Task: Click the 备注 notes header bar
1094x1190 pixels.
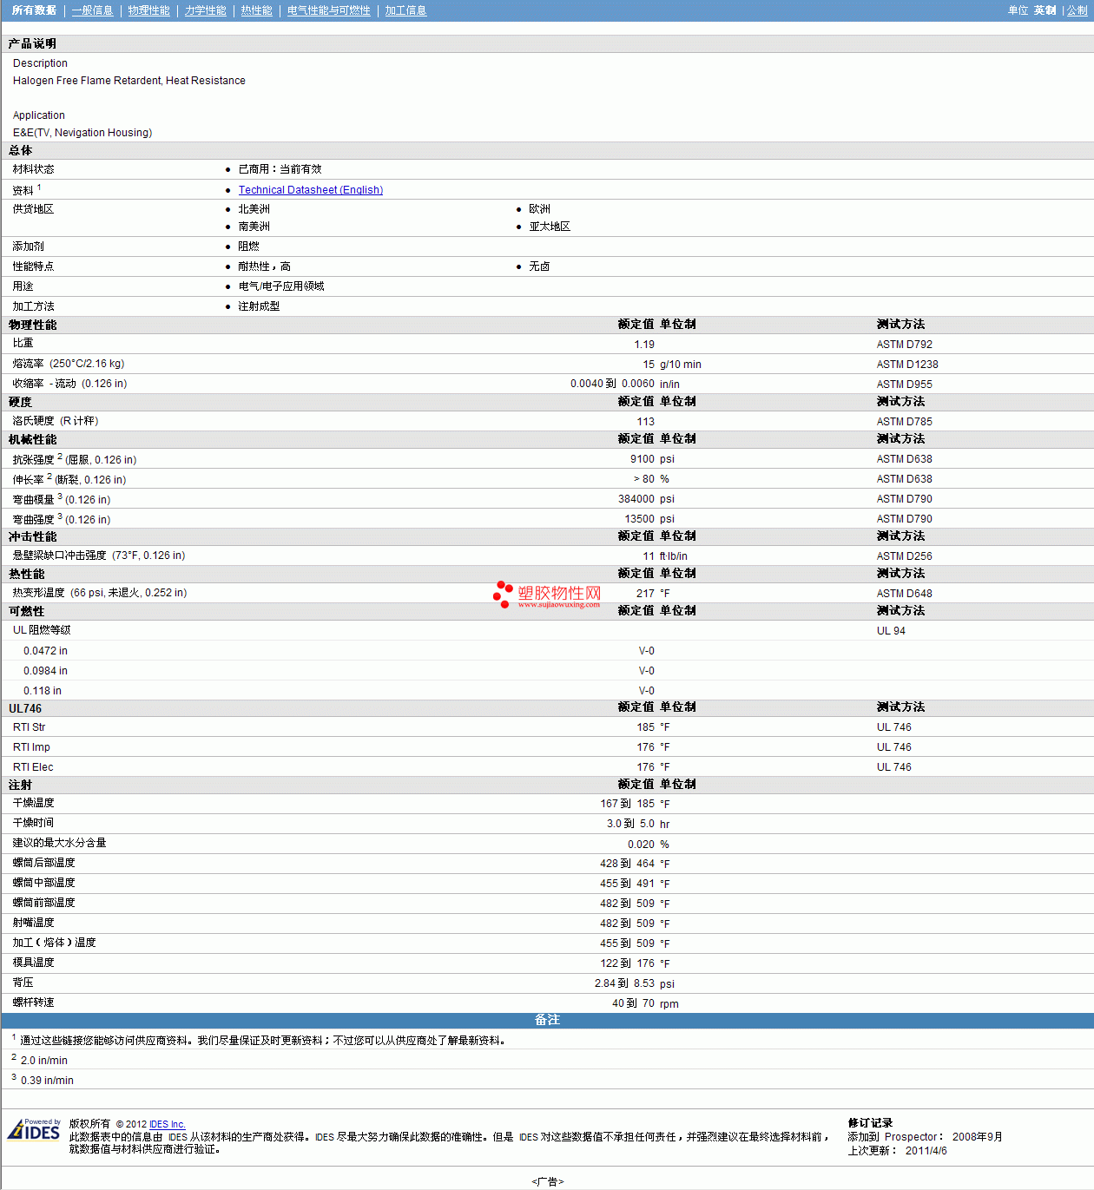Action: (x=547, y=1020)
